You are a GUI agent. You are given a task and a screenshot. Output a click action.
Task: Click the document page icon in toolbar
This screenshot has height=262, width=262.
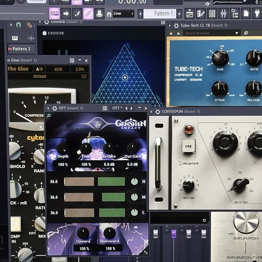click(x=246, y=14)
